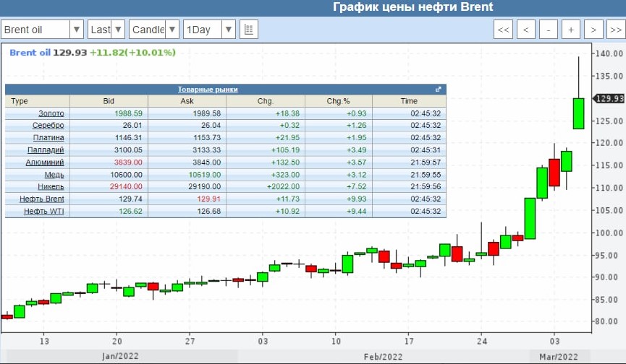Image resolution: width=626 pixels, height=364 pixels.
Task: Expand the commodities table popup icon
Action: (x=438, y=90)
